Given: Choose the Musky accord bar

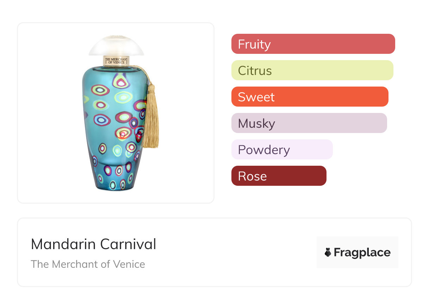Looking at the screenshot, I should click(x=309, y=123).
